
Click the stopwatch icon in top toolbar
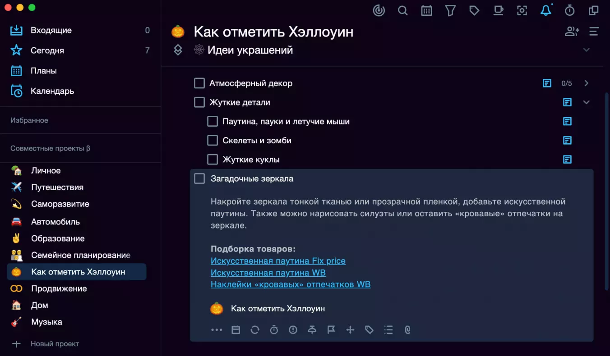tap(570, 10)
